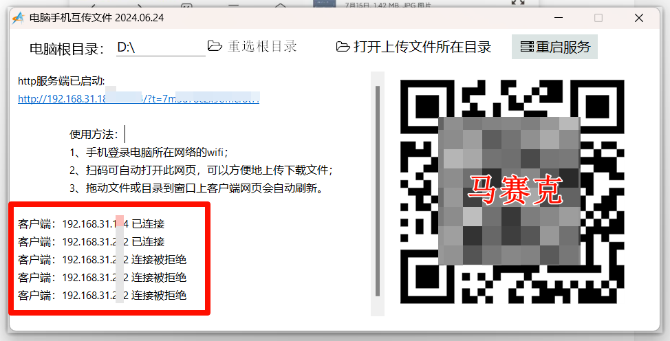Click the app logo icon in title bar

tap(18, 18)
